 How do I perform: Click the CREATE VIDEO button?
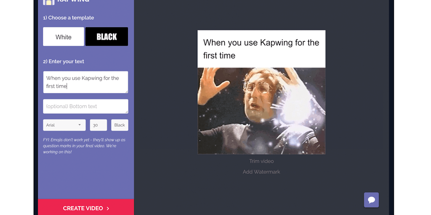pos(86,207)
